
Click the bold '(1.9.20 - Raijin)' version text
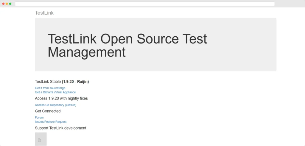pyautogui.click(x=75, y=81)
